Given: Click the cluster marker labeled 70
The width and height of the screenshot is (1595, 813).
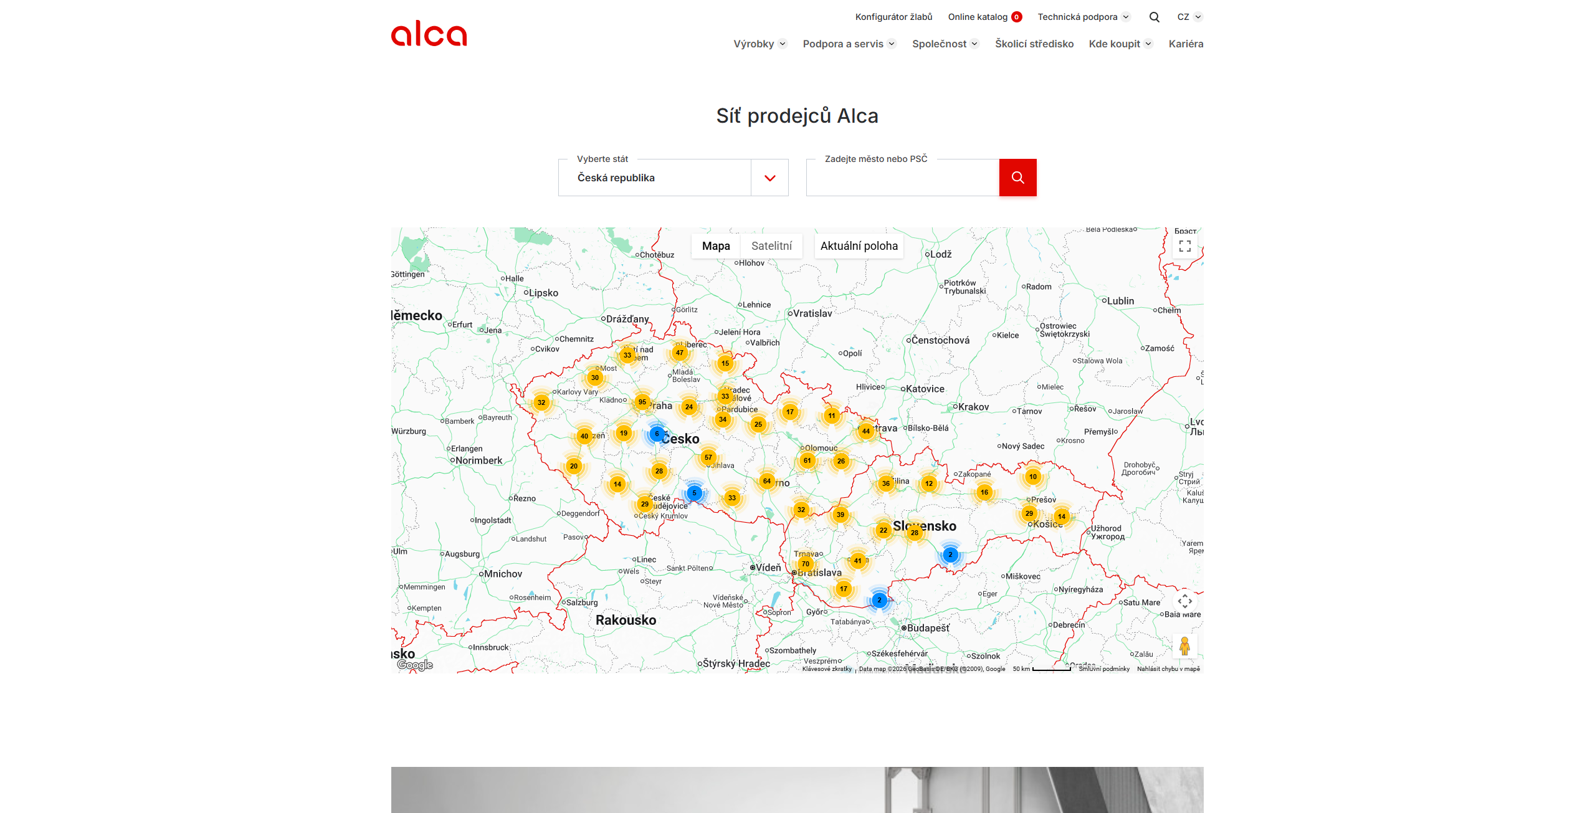Looking at the screenshot, I should point(805,564).
